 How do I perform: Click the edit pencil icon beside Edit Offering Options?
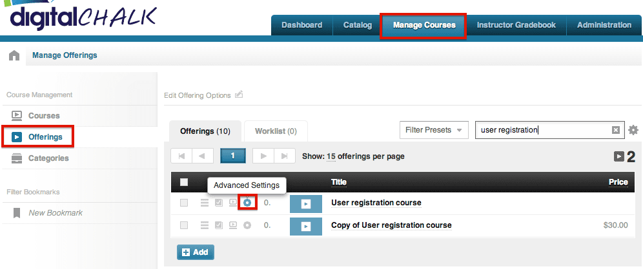239,95
